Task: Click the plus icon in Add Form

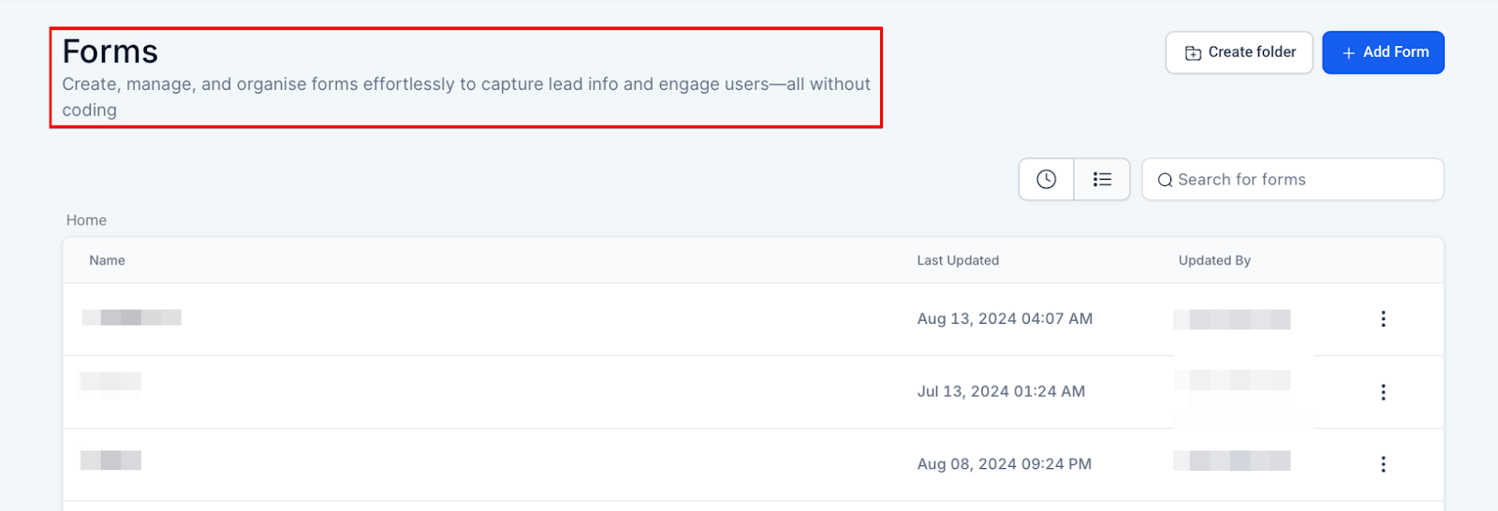Action: (1348, 53)
